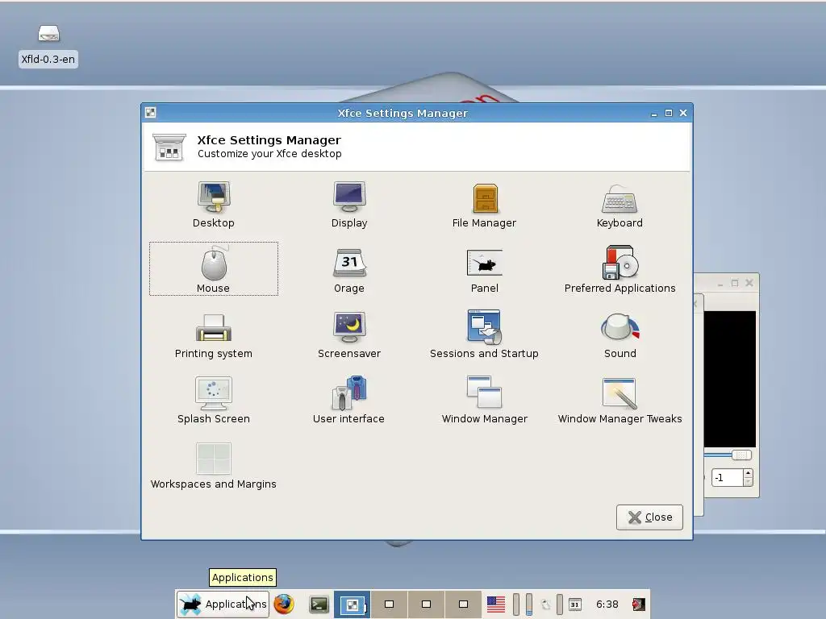Click the US flag keyboard layout icon
This screenshot has width=826, height=619.
496,604
